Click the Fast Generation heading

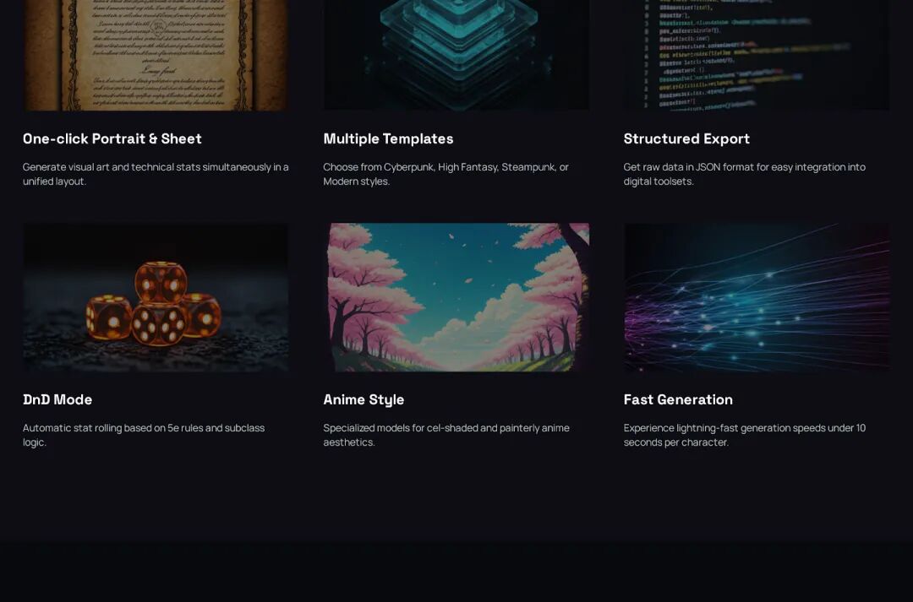(678, 399)
